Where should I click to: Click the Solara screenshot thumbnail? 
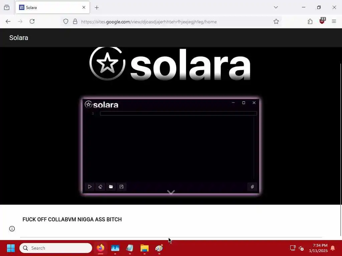tap(171, 146)
